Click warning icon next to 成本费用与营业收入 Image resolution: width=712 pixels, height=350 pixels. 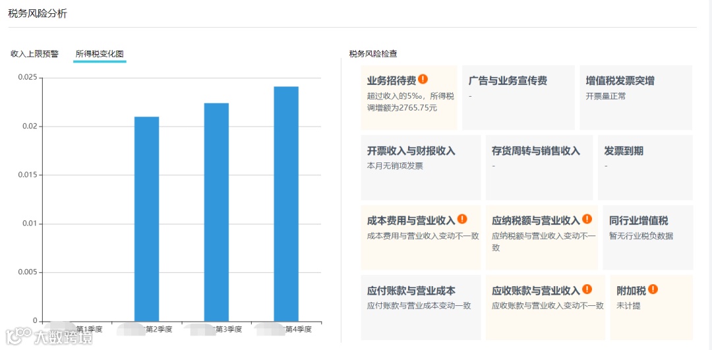point(461,220)
